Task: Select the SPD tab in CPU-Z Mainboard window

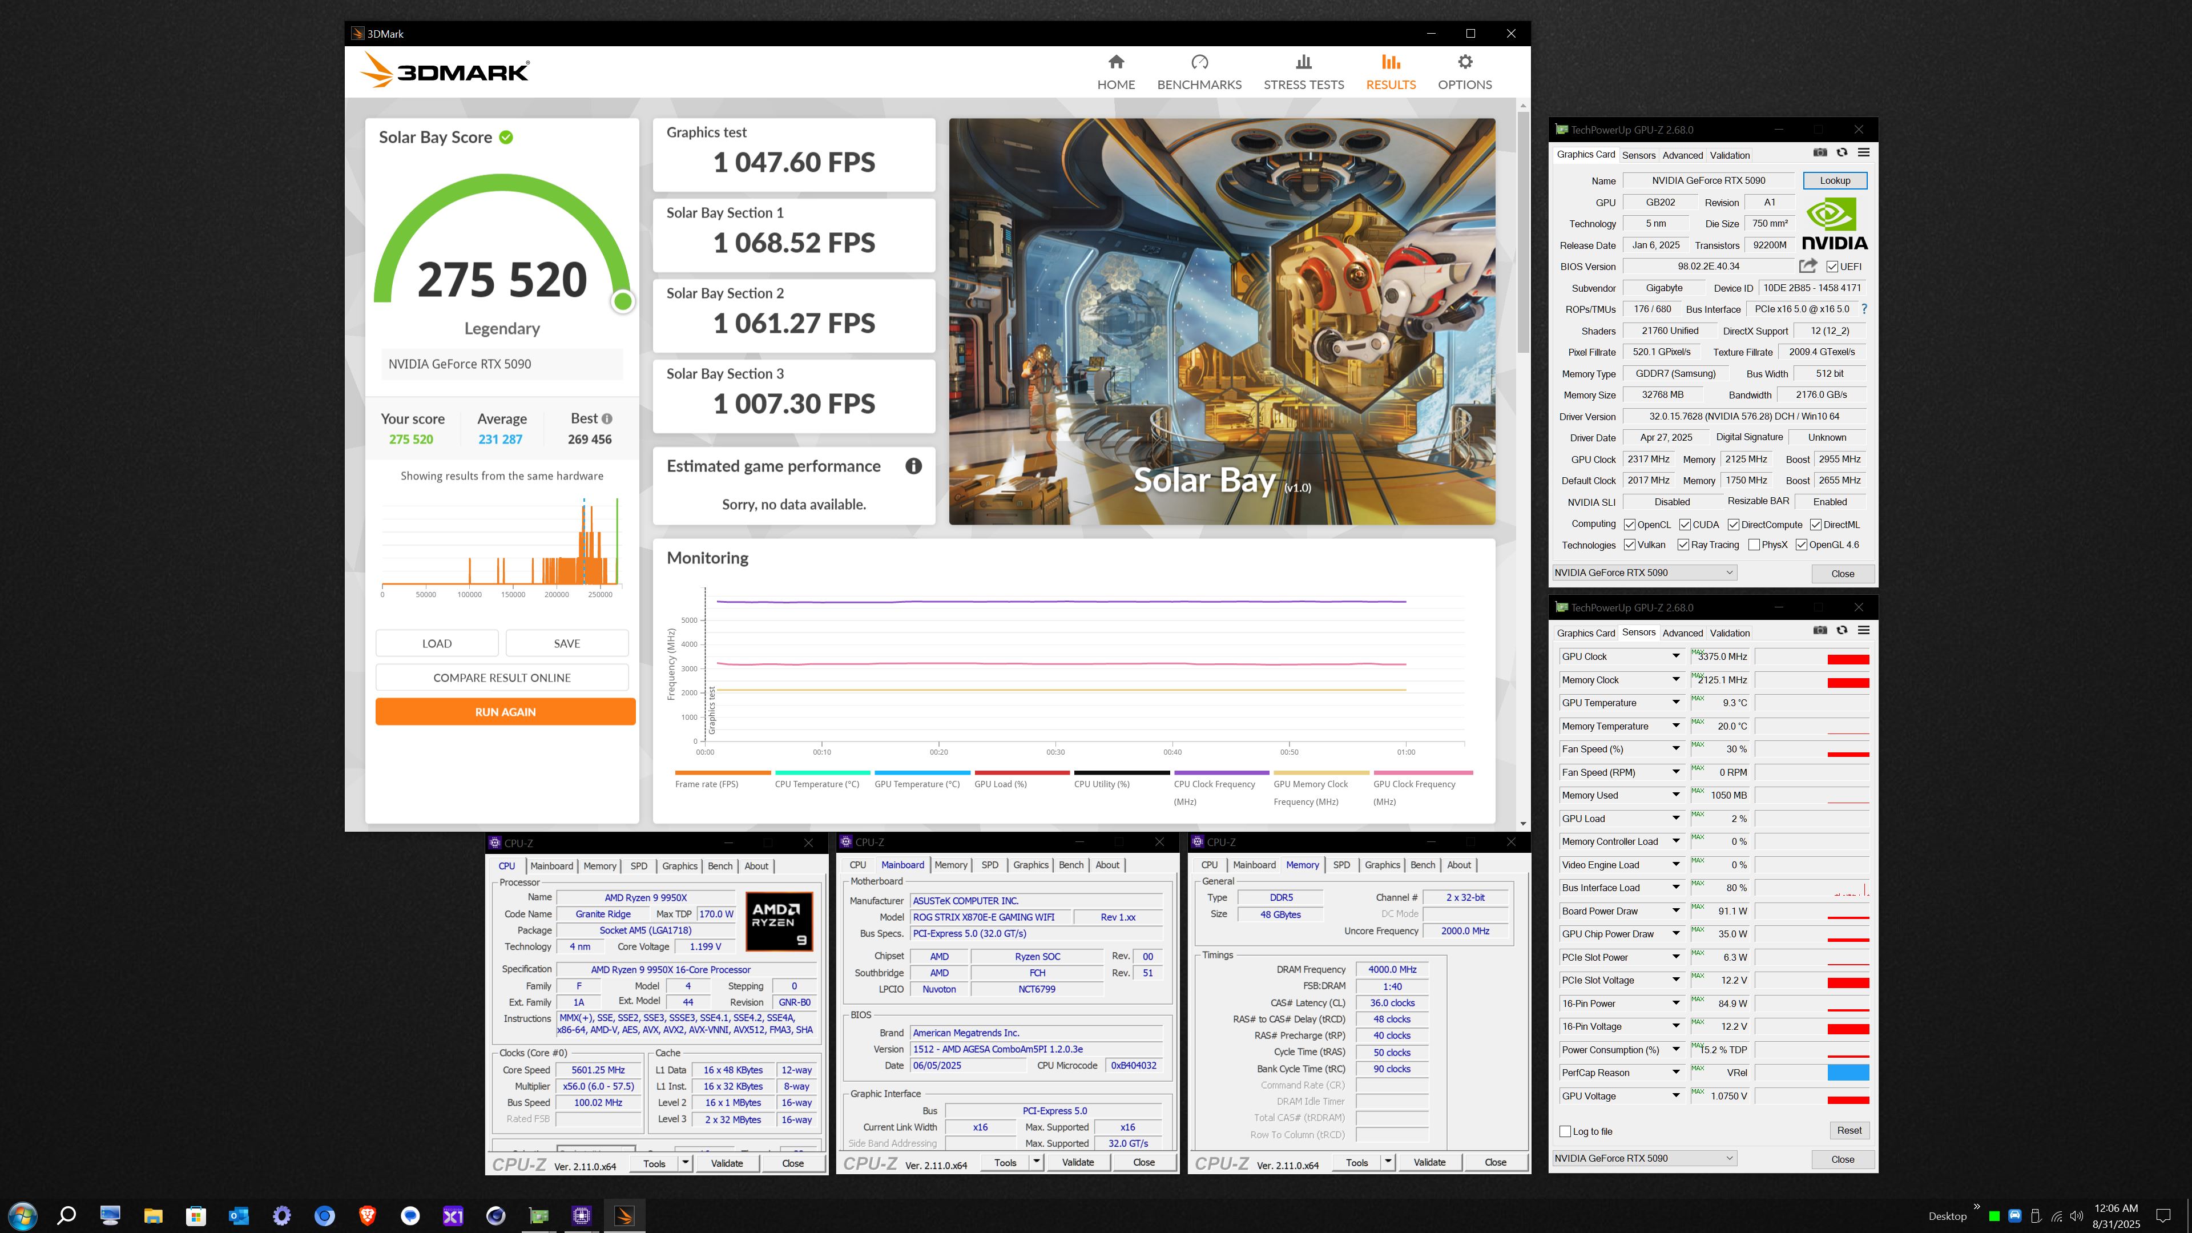Action: tap(990, 865)
